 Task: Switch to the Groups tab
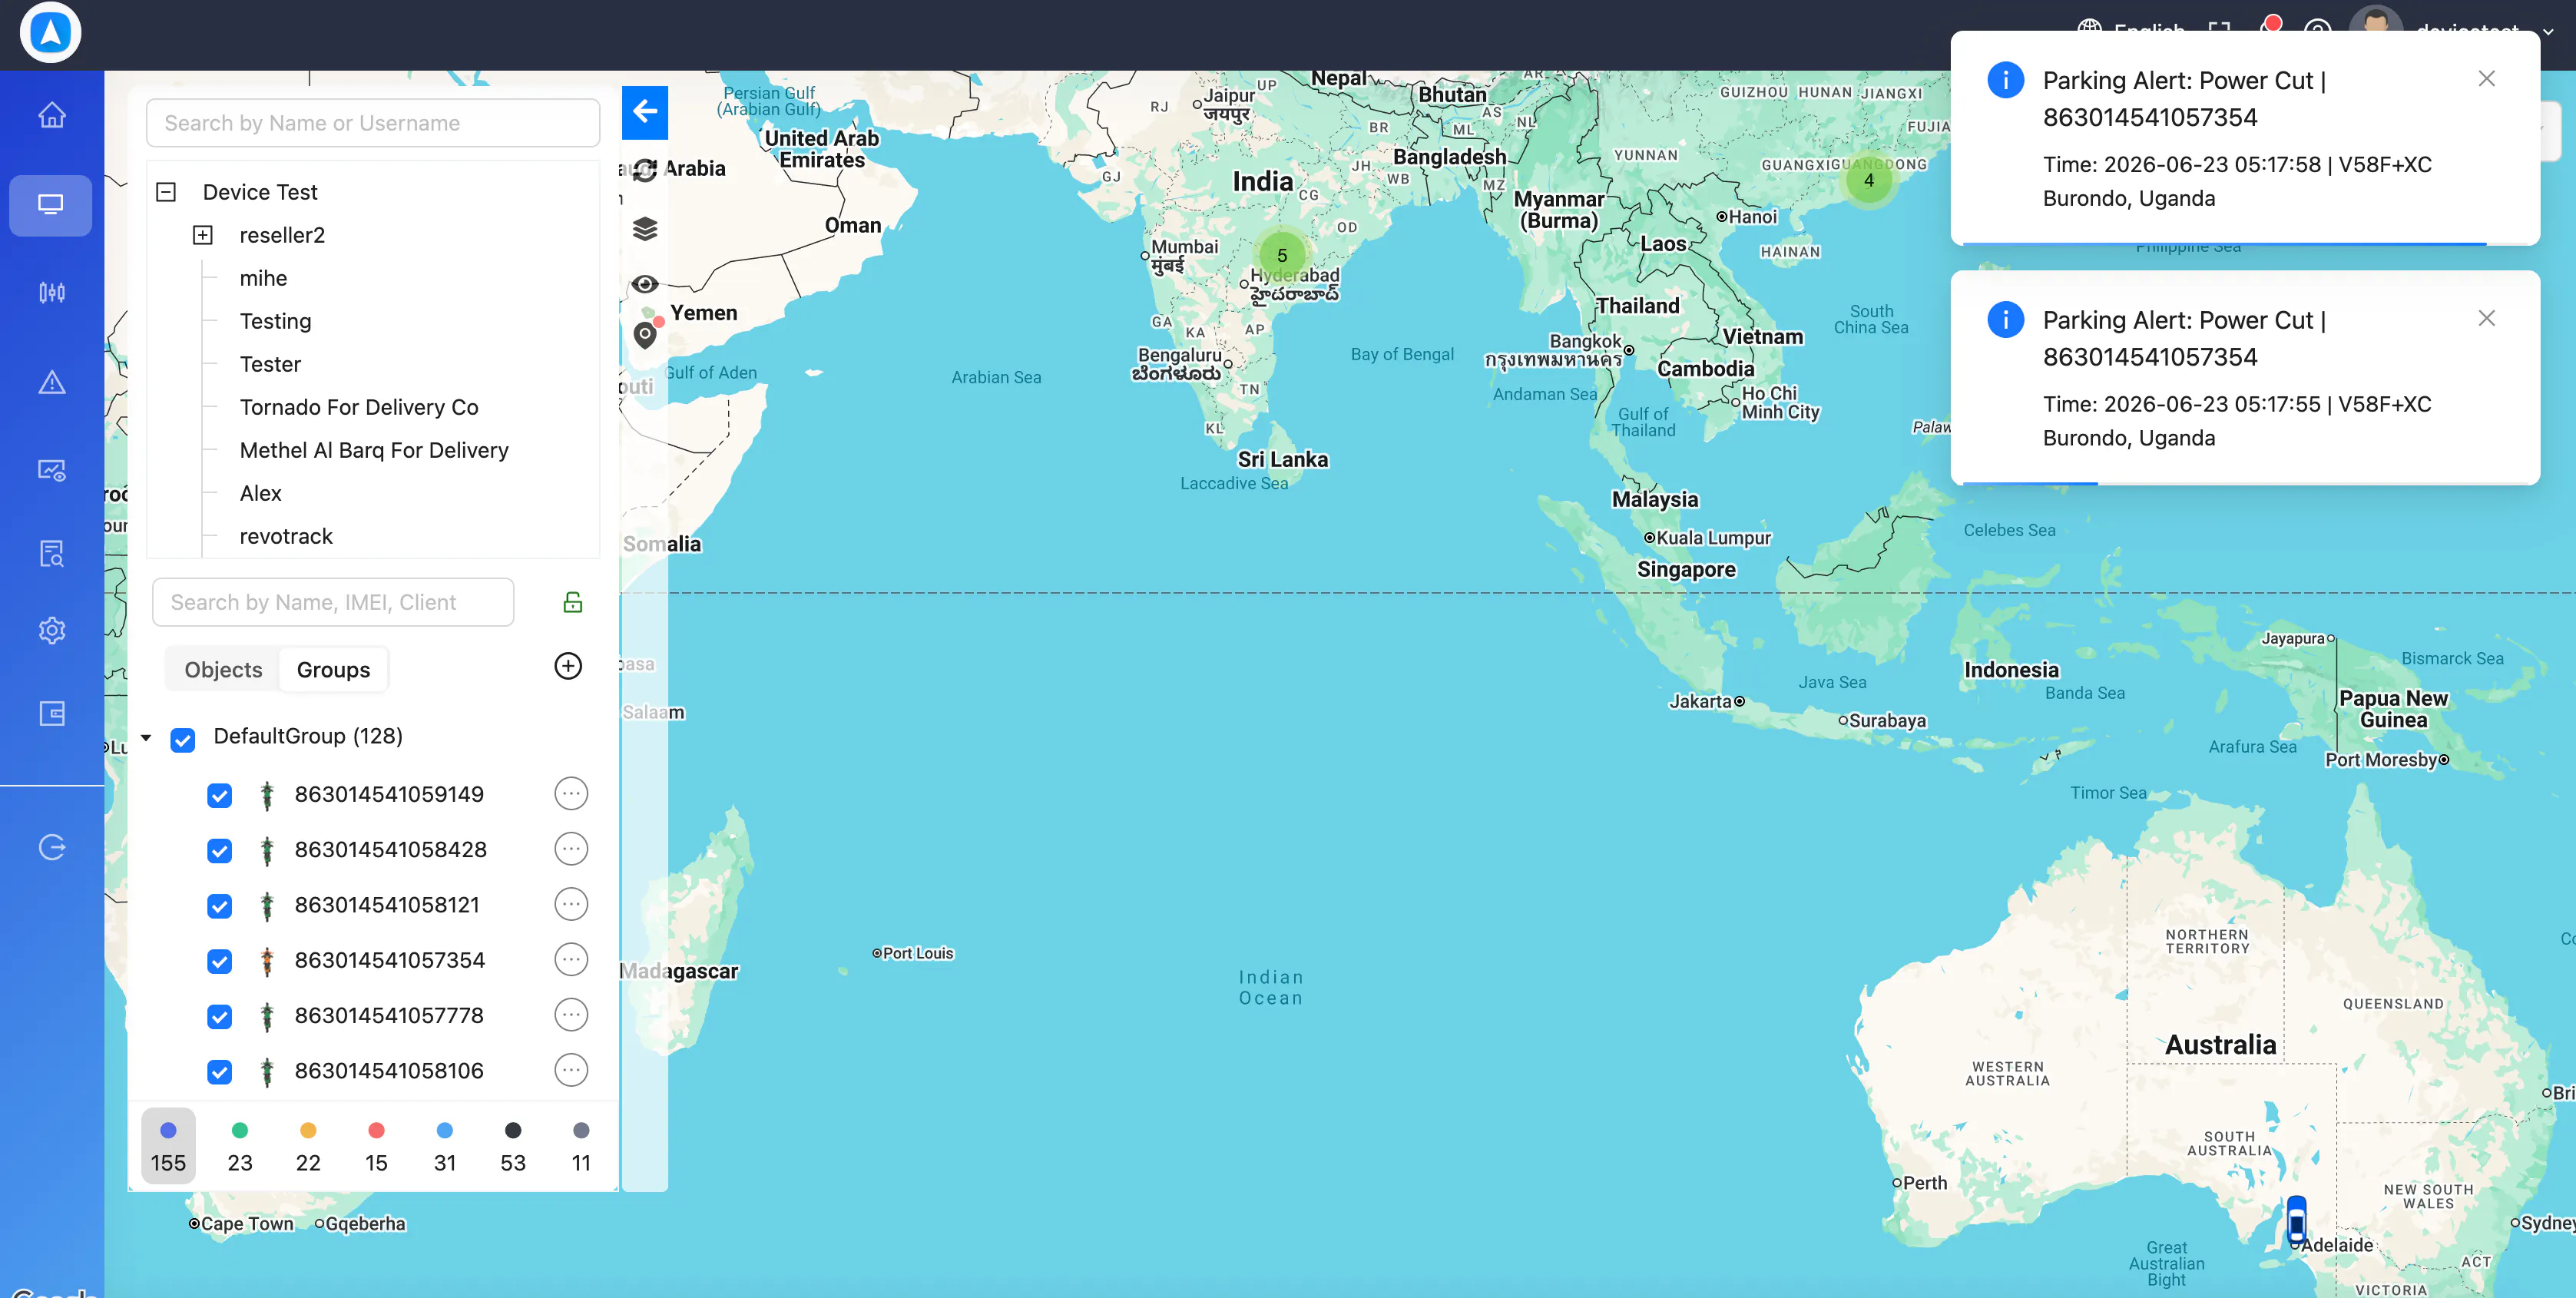pyautogui.click(x=333, y=670)
